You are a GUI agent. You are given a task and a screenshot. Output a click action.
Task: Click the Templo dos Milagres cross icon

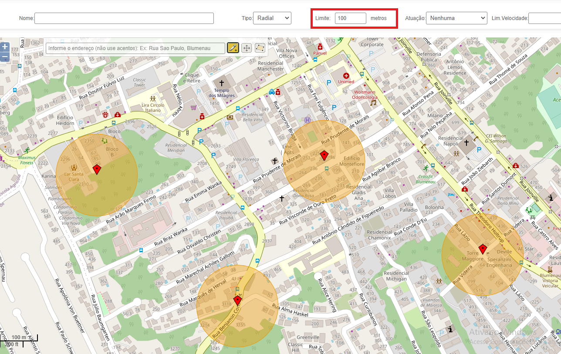[221, 83]
